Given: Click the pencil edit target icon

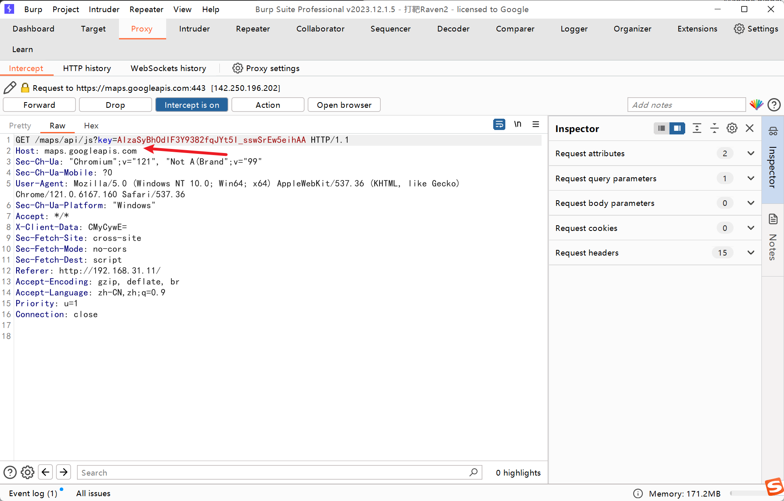Looking at the screenshot, I should (x=10, y=88).
